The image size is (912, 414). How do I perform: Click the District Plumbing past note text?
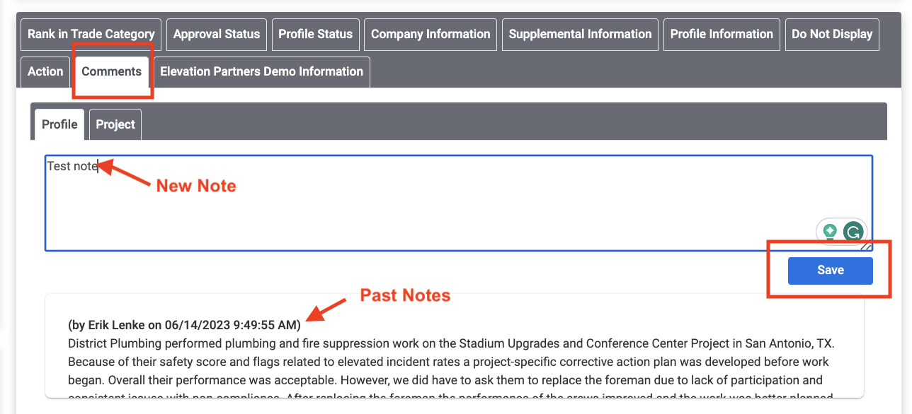pos(450,362)
